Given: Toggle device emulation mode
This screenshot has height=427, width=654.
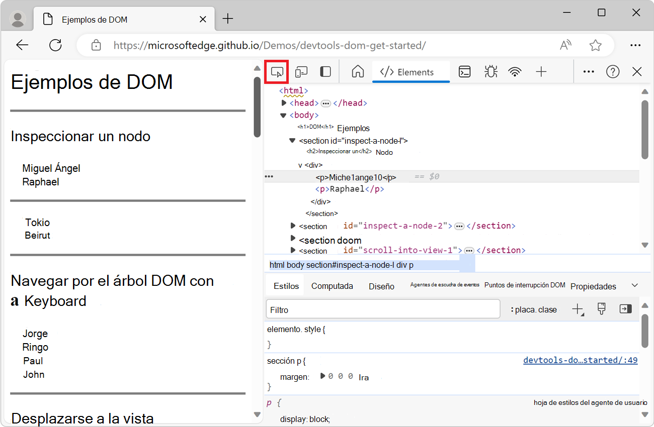Looking at the screenshot, I should click(301, 71).
